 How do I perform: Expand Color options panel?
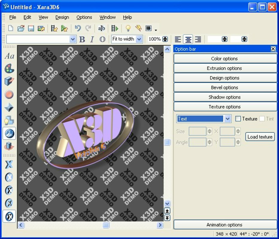coord(225,59)
